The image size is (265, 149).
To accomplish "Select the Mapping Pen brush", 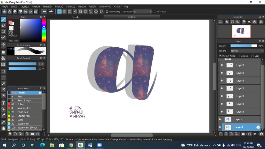I will pos(25,108).
